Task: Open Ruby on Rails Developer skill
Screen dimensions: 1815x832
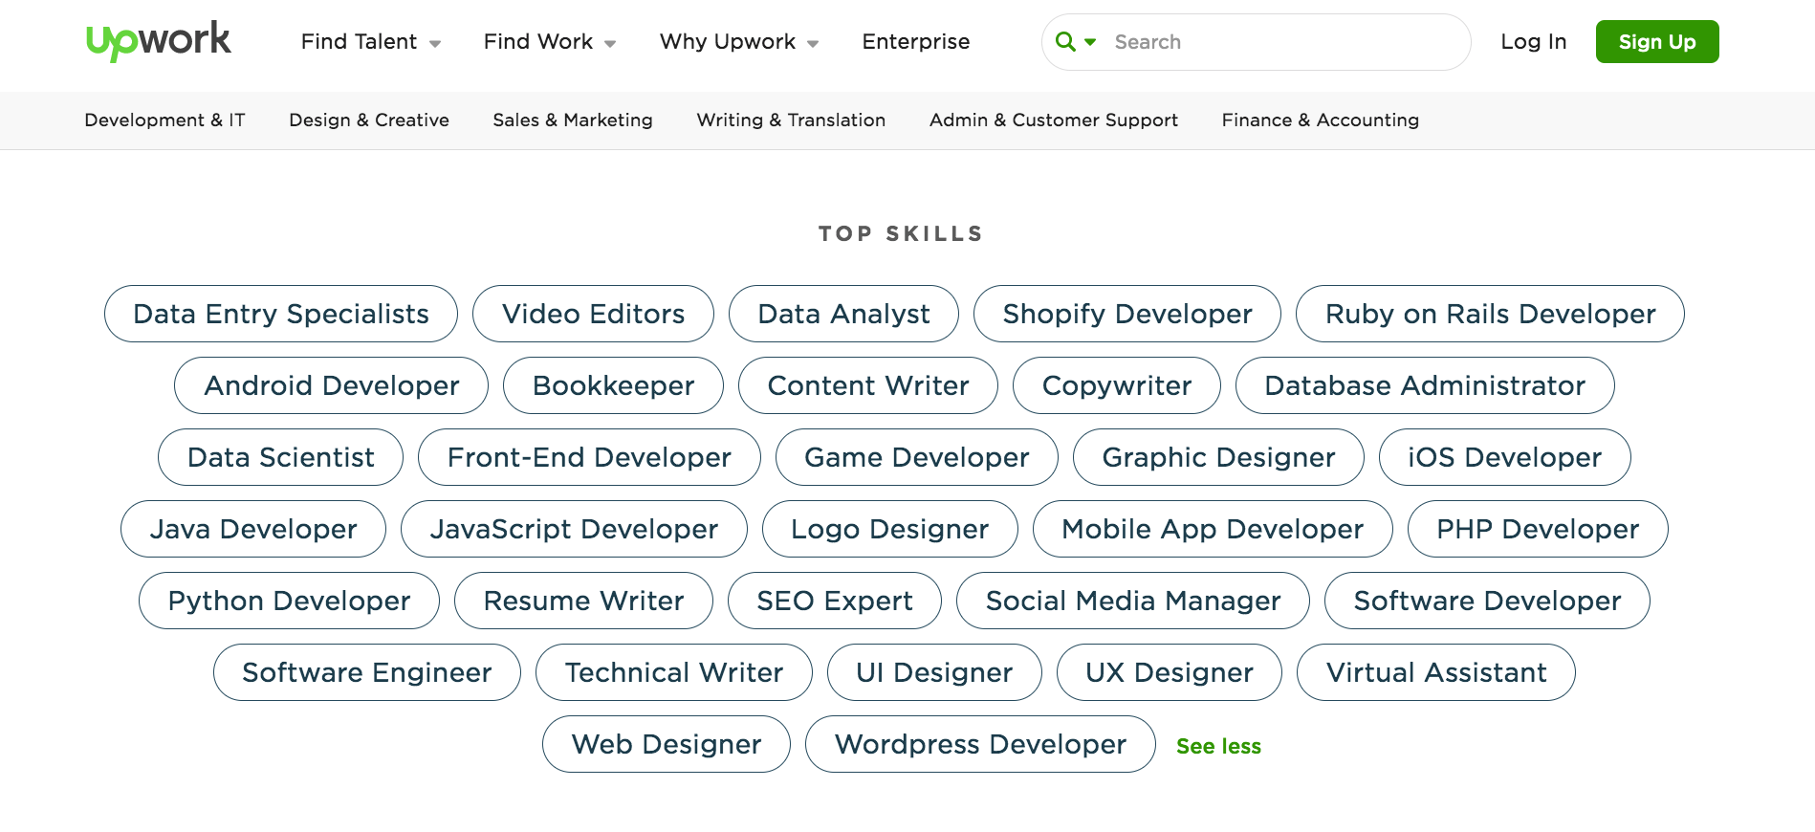Action: point(1490,314)
